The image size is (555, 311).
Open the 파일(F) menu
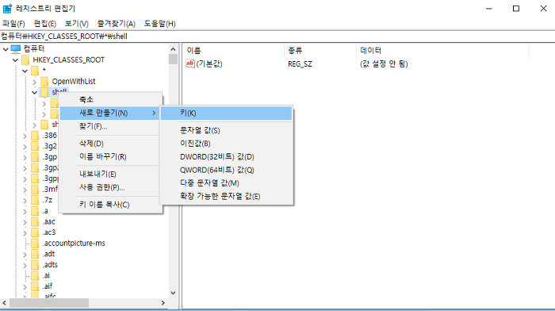(13, 24)
